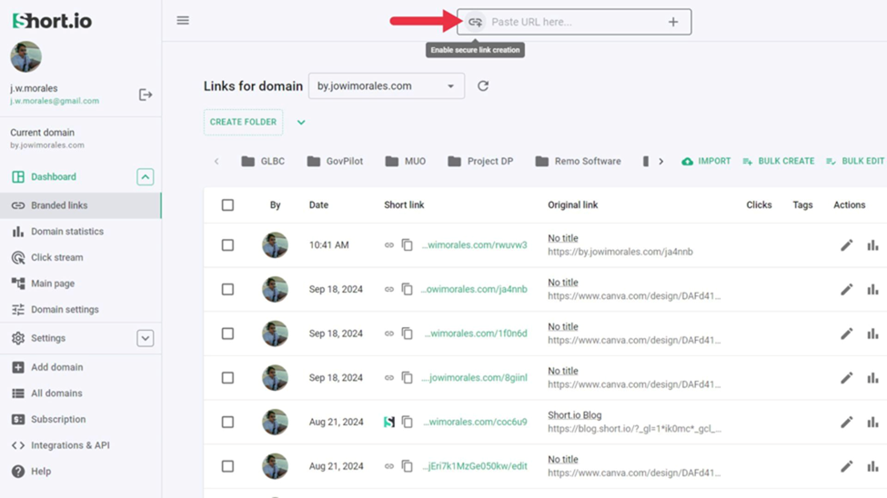Refresh the links list for the domain

tap(482, 86)
